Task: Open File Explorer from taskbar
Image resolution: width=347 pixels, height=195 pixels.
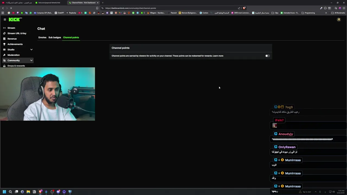Action: point(28,192)
